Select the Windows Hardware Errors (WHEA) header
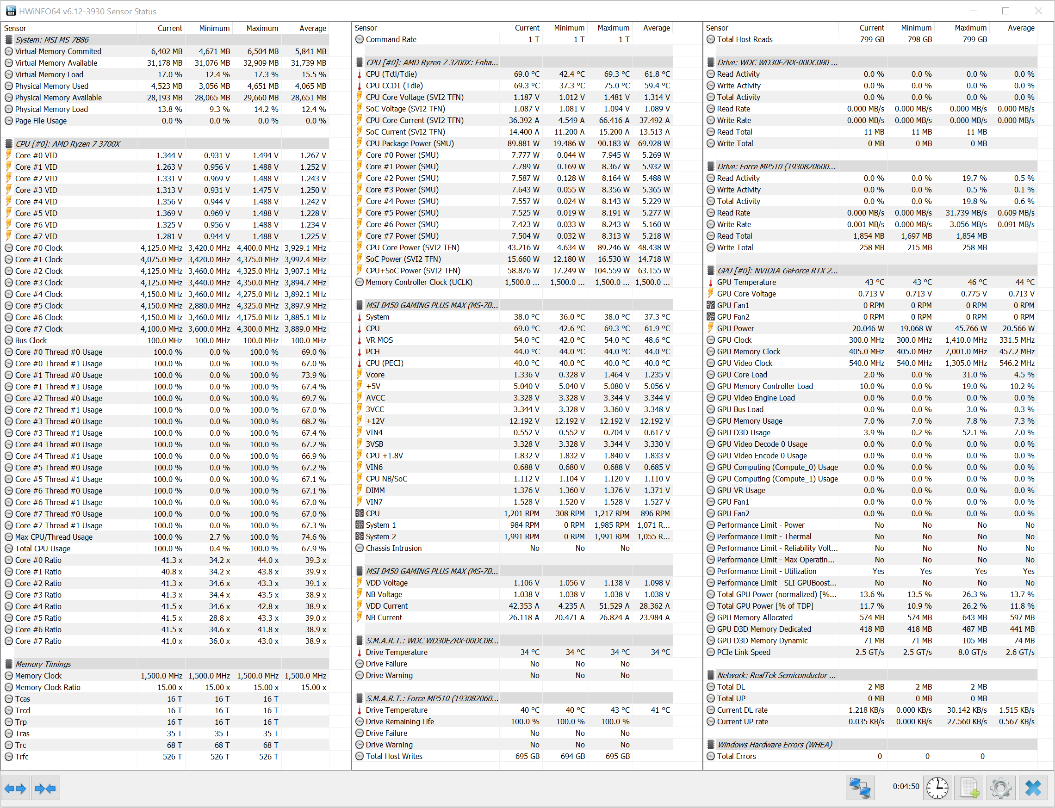1055x808 pixels. [x=774, y=745]
